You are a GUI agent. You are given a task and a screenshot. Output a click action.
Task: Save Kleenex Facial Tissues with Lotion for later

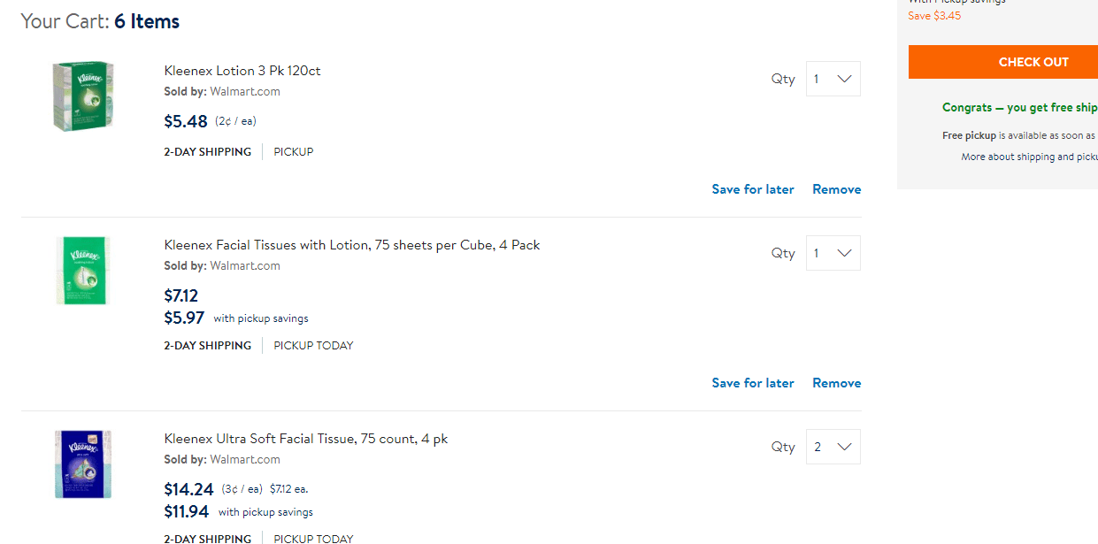753,383
